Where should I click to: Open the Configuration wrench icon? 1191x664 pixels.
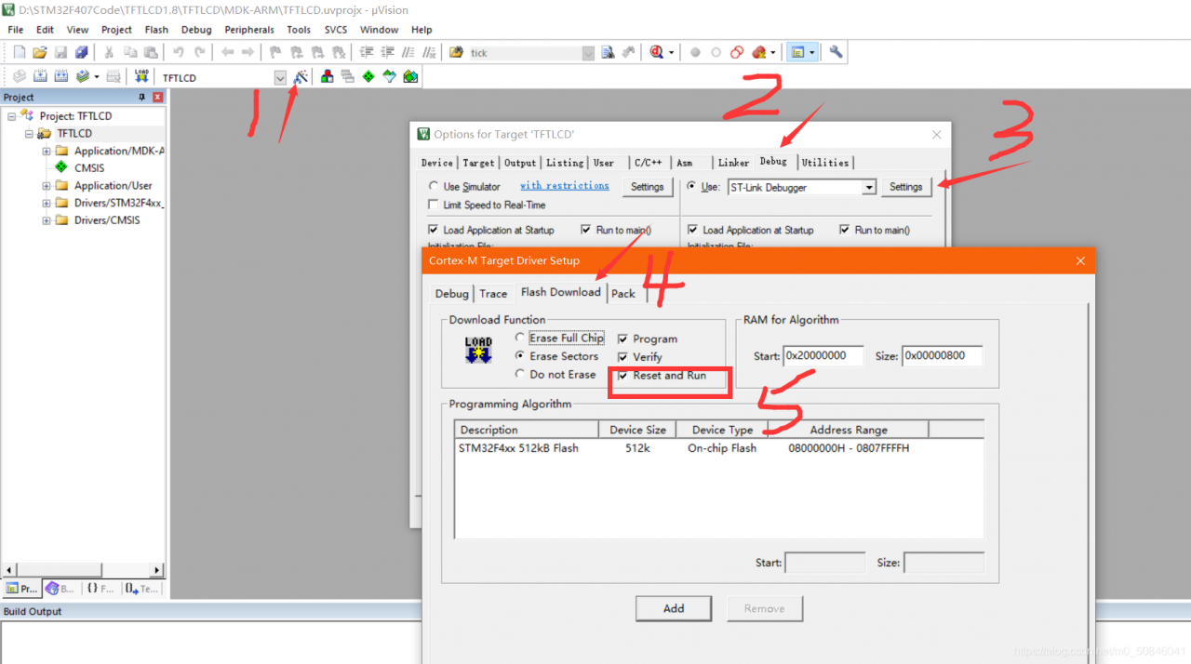click(x=836, y=52)
